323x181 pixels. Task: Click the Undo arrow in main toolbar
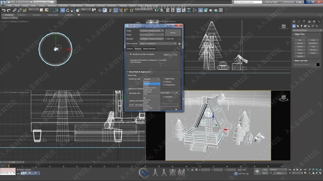[4, 10]
